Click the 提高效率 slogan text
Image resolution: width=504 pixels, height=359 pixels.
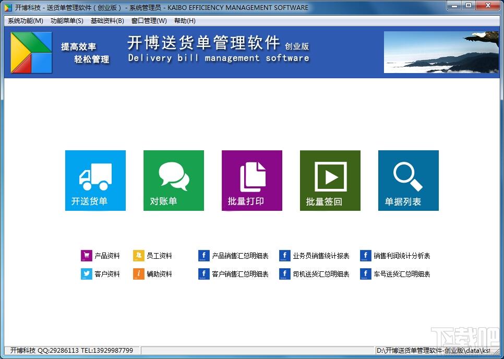[79, 46]
